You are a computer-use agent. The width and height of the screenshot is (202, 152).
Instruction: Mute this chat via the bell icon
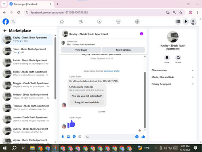[167, 58]
